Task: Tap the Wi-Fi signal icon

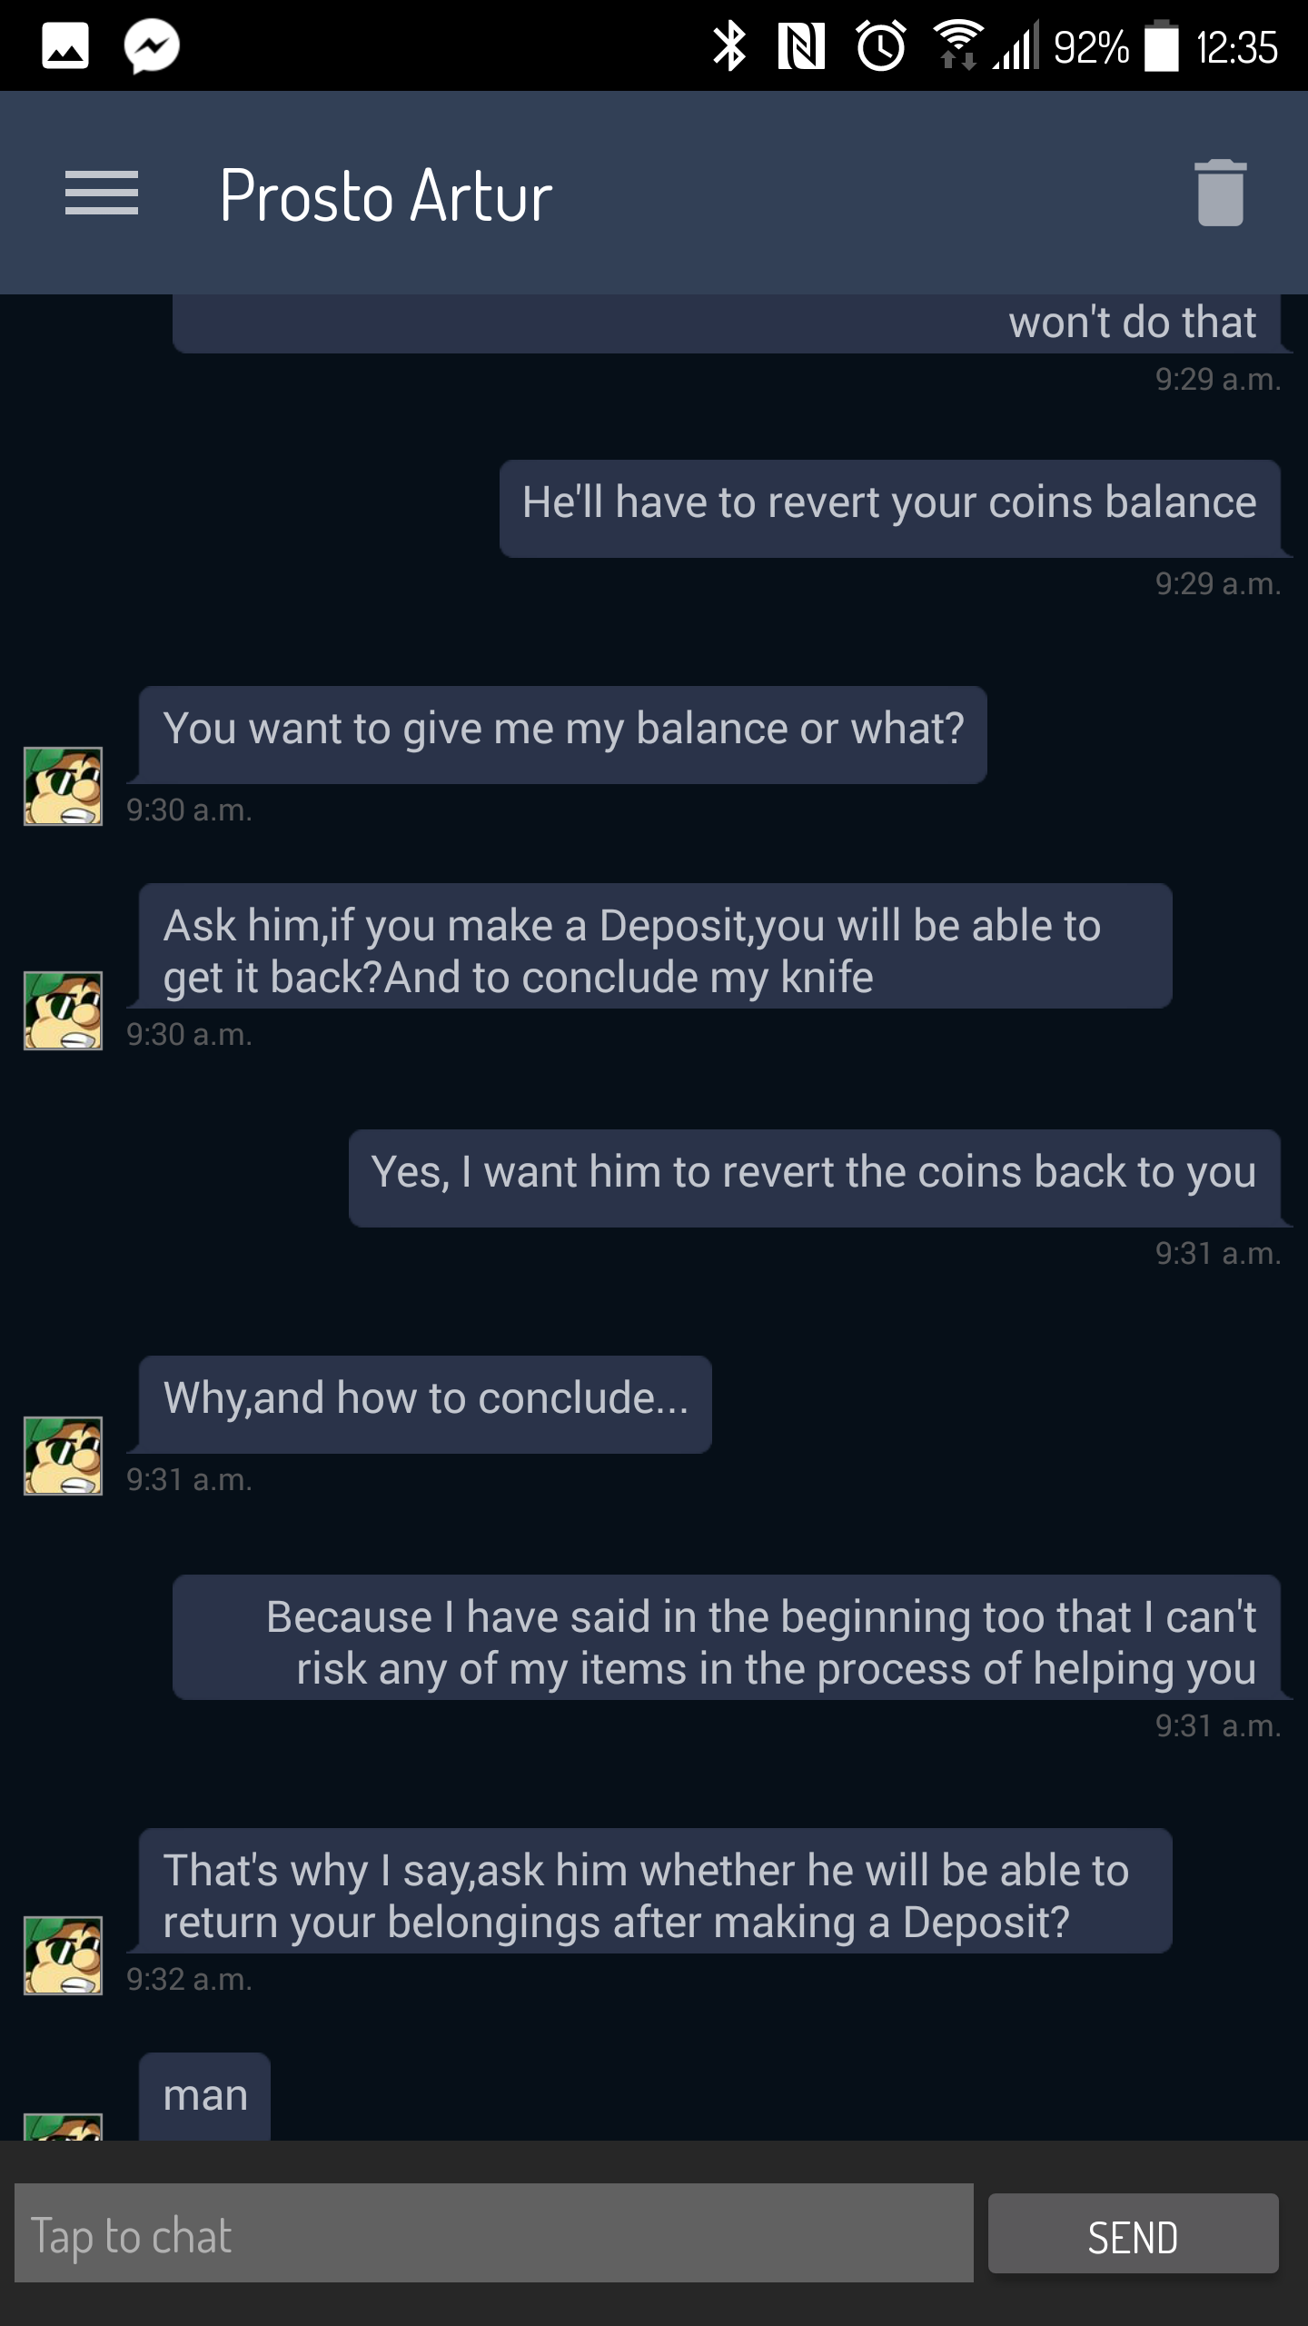Action: tap(957, 45)
